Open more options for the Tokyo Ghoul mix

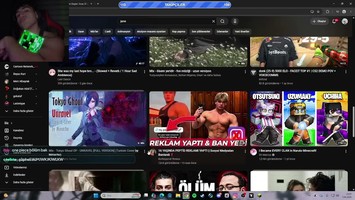(x=144, y=151)
